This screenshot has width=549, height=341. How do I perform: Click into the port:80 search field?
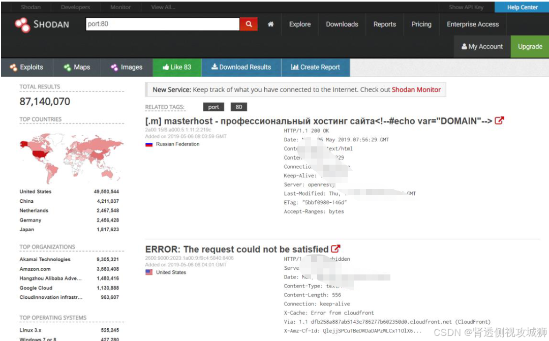tap(163, 24)
